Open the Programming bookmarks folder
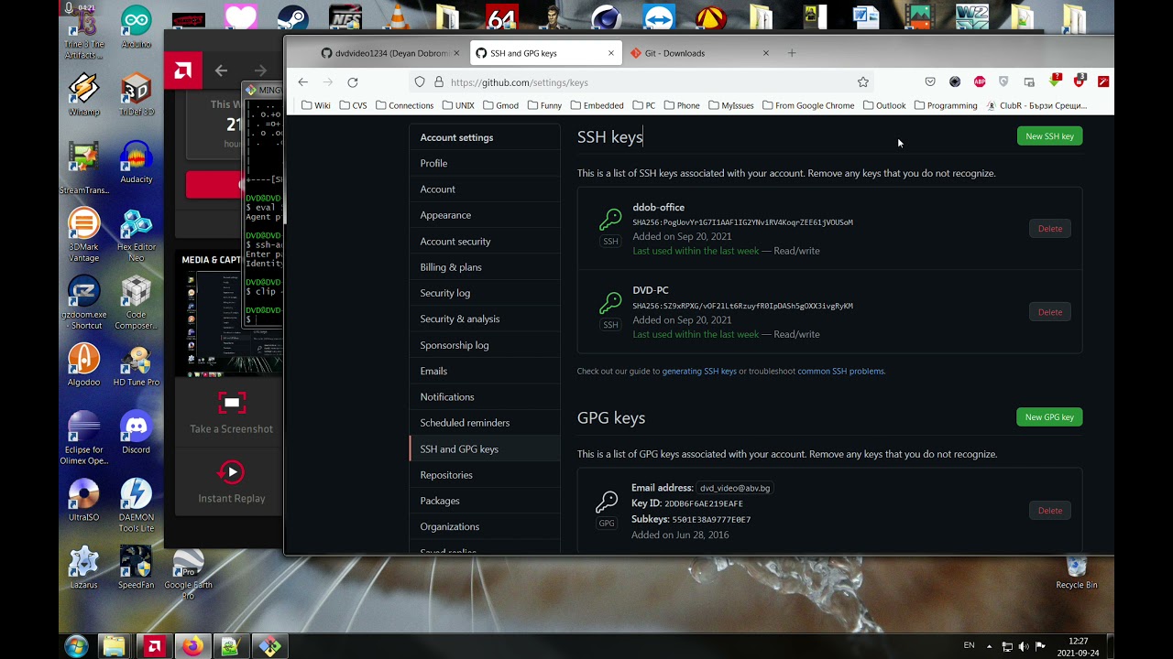 [946, 105]
